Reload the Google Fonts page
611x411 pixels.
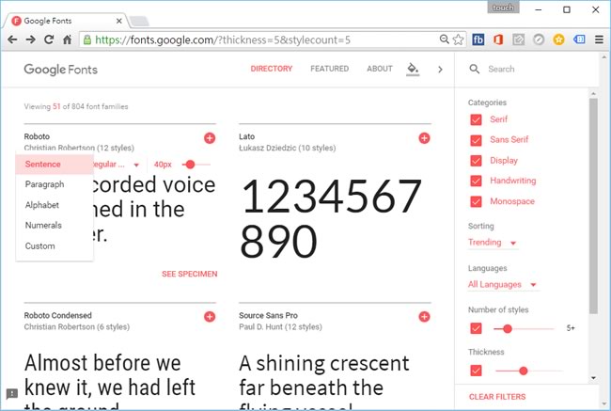49,40
